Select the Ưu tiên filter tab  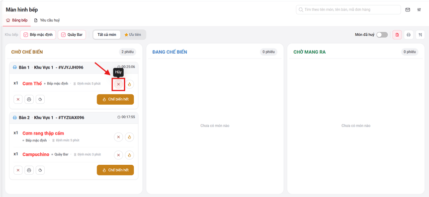tap(133, 35)
